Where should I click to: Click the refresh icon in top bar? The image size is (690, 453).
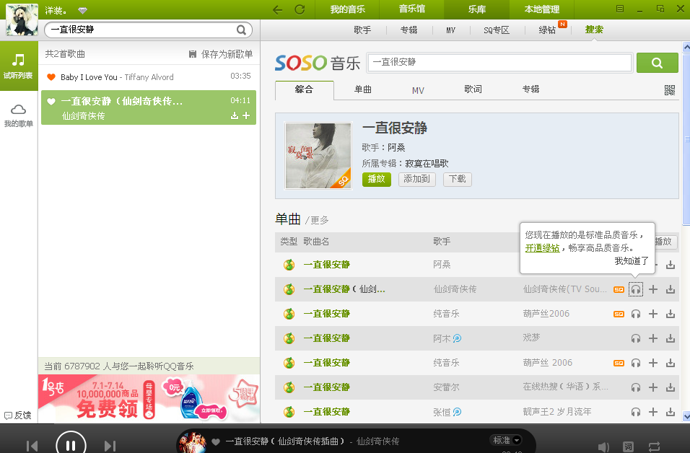point(300,9)
